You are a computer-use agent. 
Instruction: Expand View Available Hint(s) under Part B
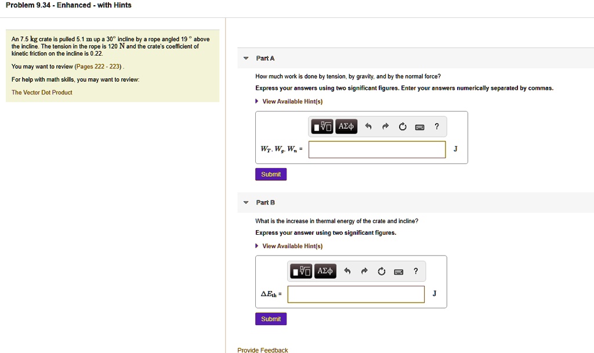[x=289, y=246]
